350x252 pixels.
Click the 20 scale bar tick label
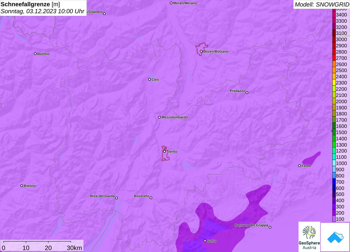tap(48, 248)
